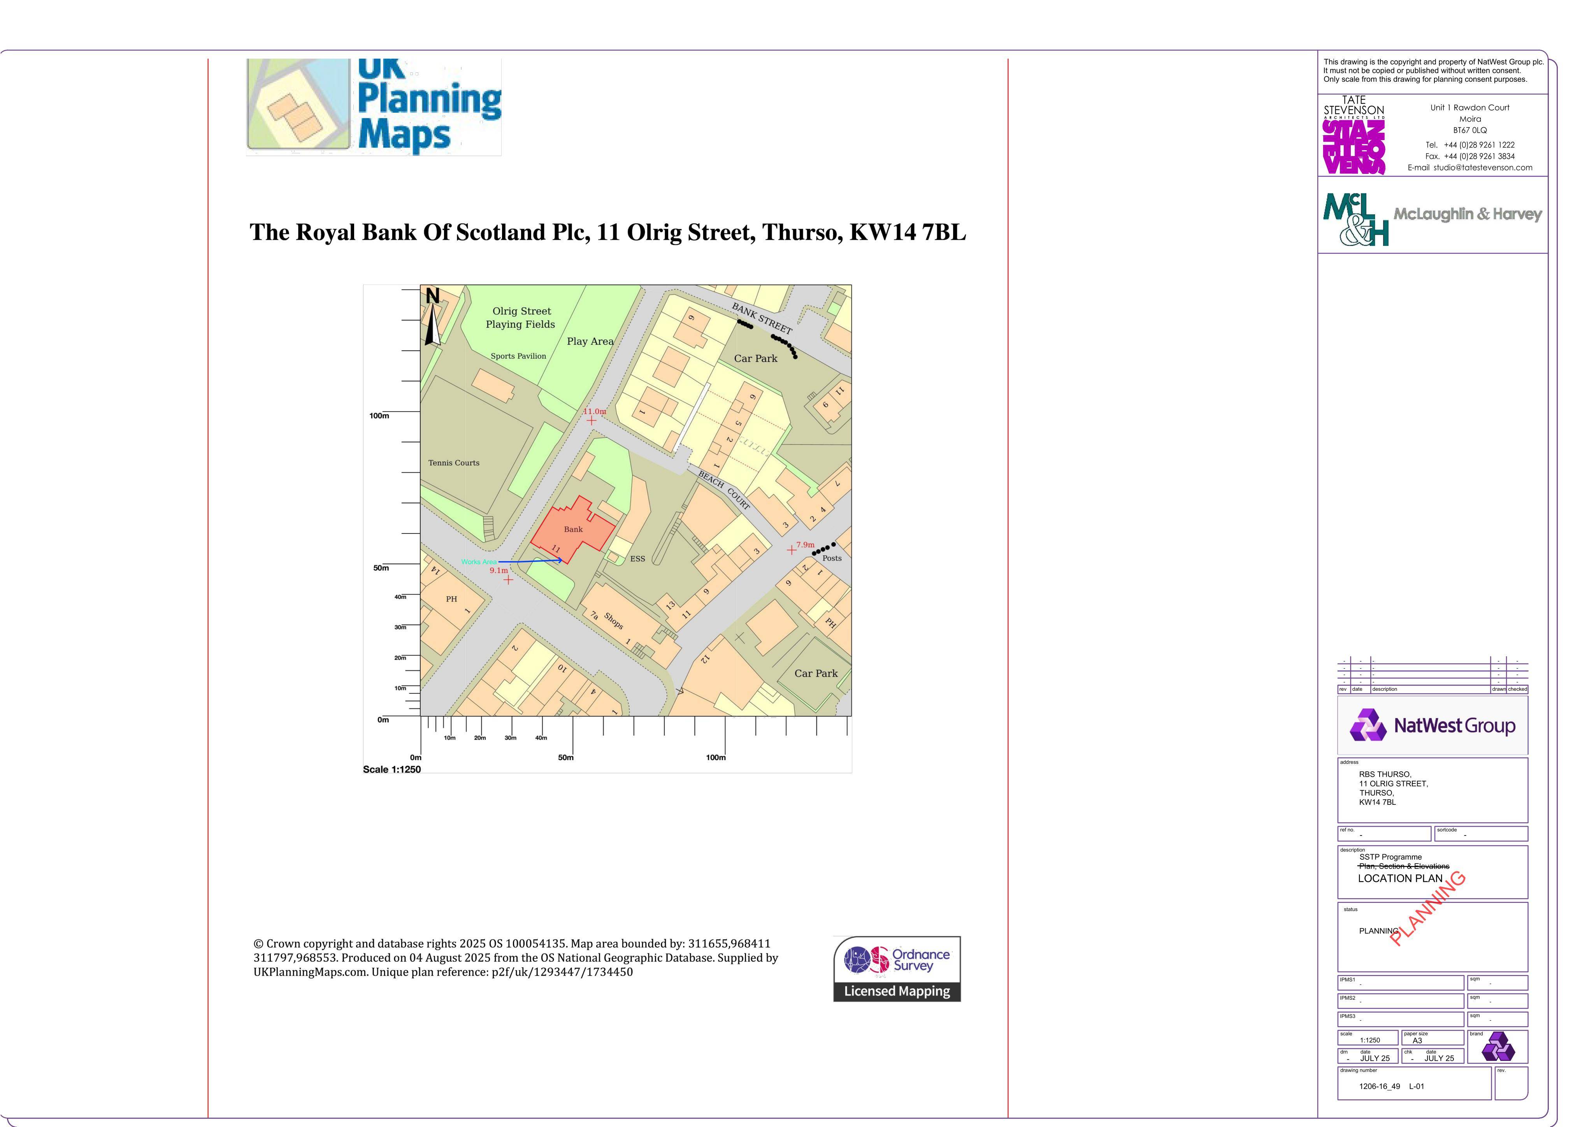Screen dimensions: 1594x1127
Task: Click the Crown copyright notice paragraph
Action: [516, 958]
